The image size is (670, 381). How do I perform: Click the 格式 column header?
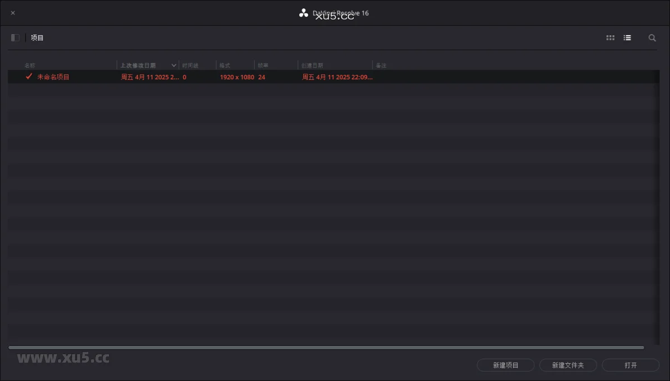[x=225, y=65]
